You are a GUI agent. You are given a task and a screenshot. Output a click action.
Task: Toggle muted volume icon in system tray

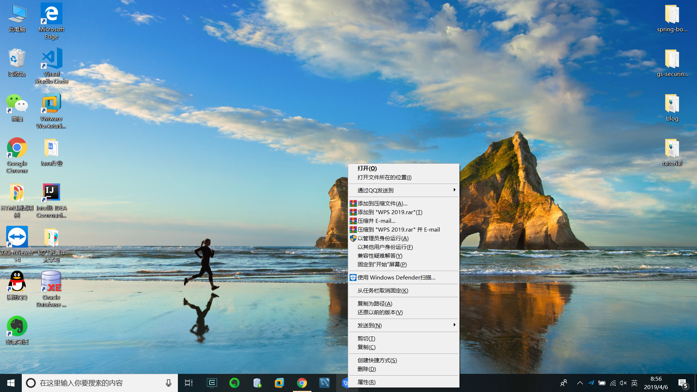point(623,383)
